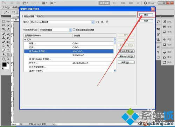The width and height of the screenshot is (175, 127).
Task: Toggle the legacy channel shortcuts checkbox
Action: pyautogui.click(x=74, y=30)
